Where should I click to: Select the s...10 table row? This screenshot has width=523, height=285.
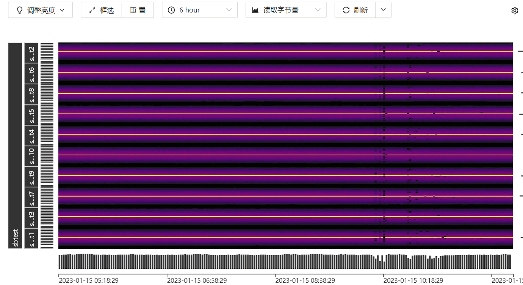click(31, 156)
